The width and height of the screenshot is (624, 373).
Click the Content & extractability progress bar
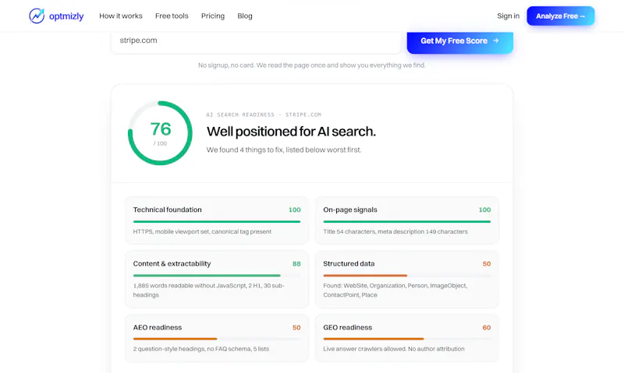pos(217,276)
